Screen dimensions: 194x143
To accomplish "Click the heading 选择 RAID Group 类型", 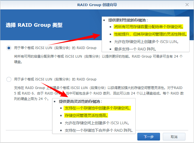I will [x=34, y=25].
